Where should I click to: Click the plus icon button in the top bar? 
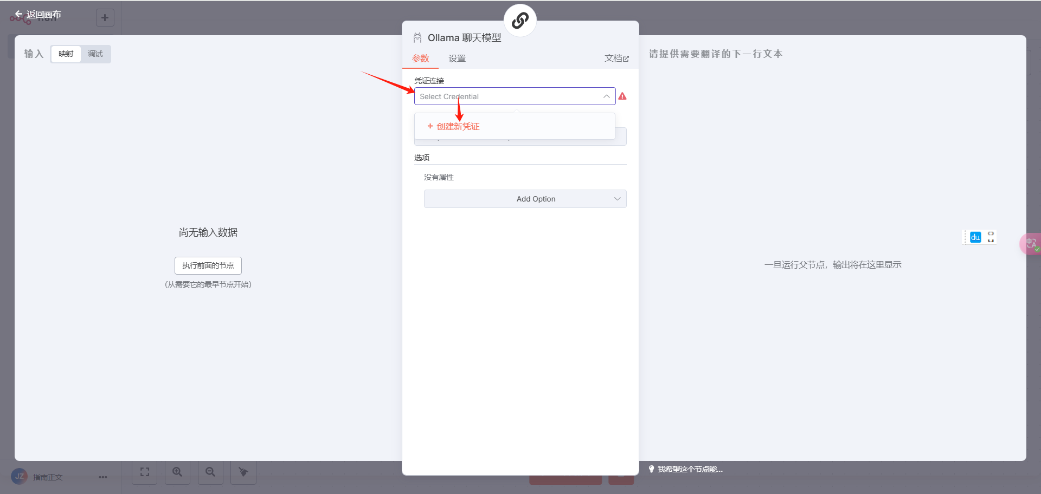(105, 17)
